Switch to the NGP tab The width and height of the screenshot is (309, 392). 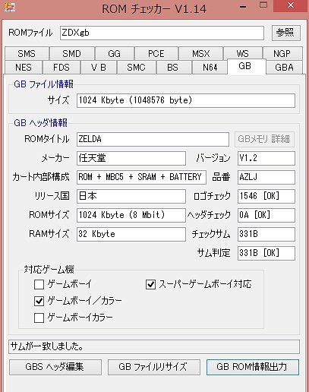coord(282,54)
